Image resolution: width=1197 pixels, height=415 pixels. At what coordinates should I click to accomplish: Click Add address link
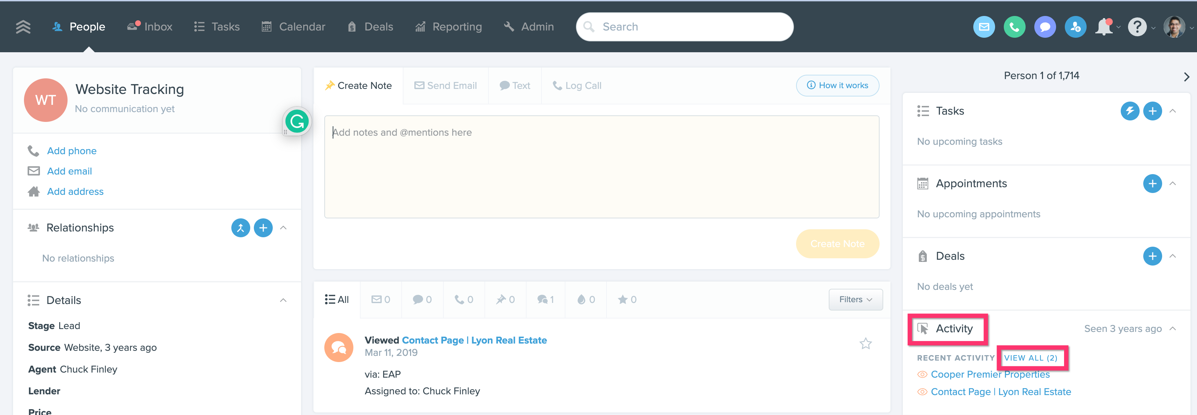[75, 192]
